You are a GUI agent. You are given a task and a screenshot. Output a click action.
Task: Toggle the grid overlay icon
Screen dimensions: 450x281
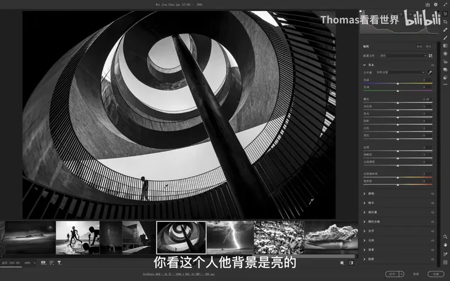(x=445, y=262)
